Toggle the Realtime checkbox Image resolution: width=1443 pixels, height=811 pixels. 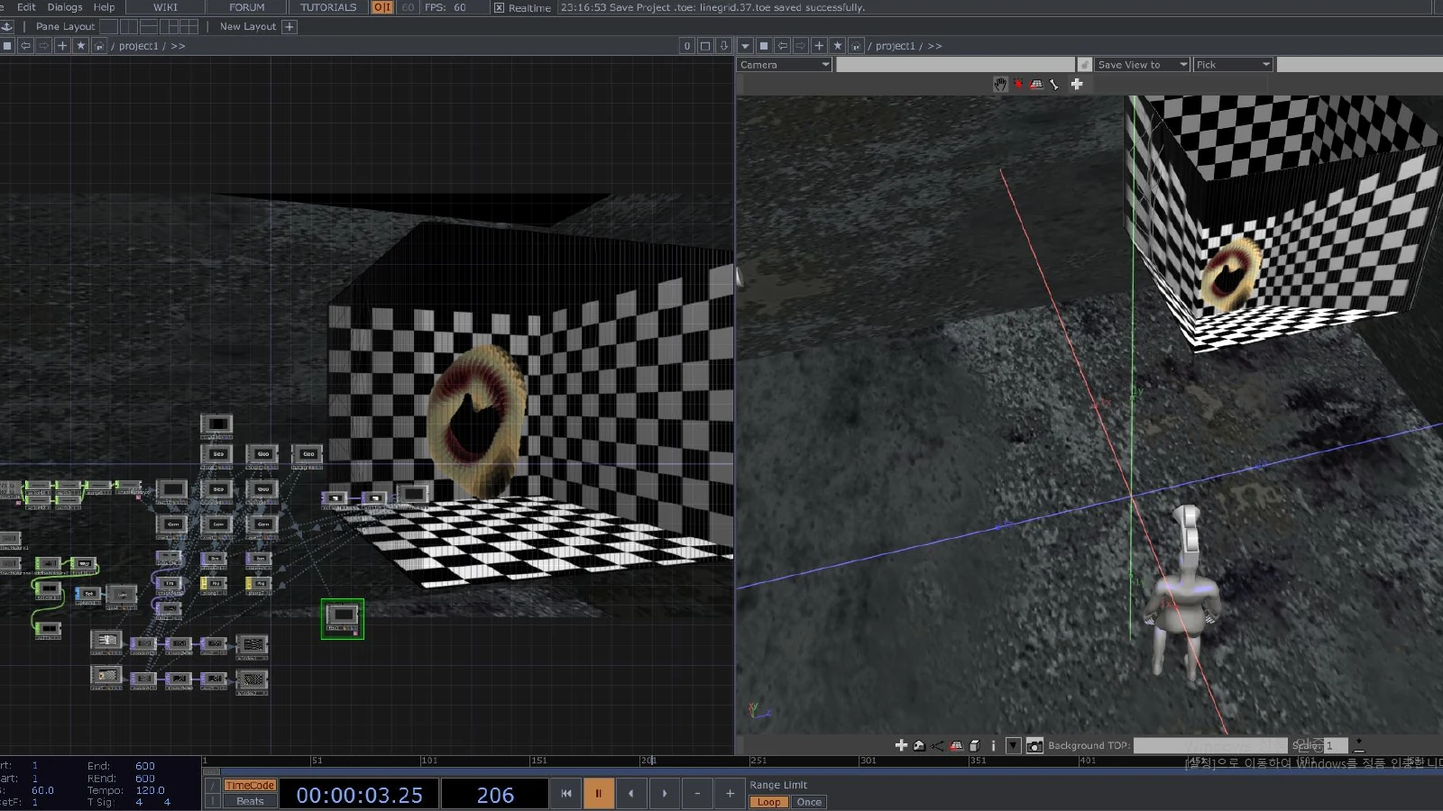[x=500, y=7]
